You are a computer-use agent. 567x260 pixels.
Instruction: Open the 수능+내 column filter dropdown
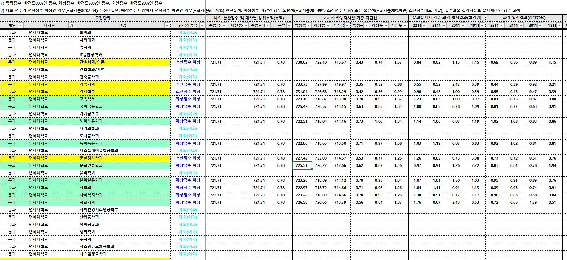coord(267,25)
